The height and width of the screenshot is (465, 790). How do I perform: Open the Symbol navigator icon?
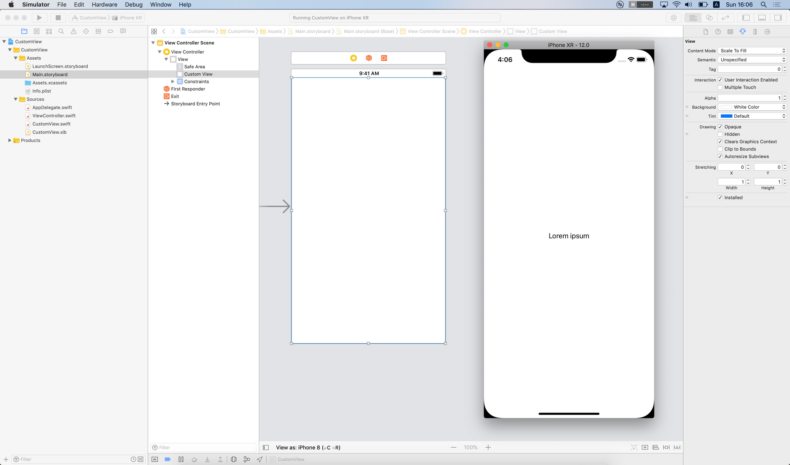click(49, 31)
